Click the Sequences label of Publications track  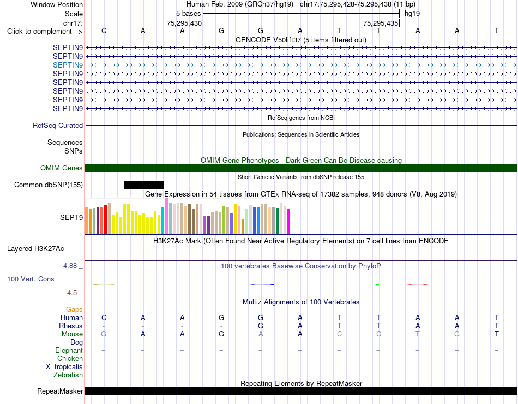click(65, 143)
